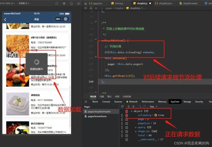Click the collapse sidebar icon left of app.json
Viewport: 212px width, 147px height.
click(x=85, y=4)
